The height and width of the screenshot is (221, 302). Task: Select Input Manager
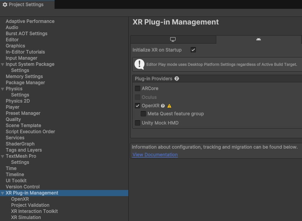point(22,58)
